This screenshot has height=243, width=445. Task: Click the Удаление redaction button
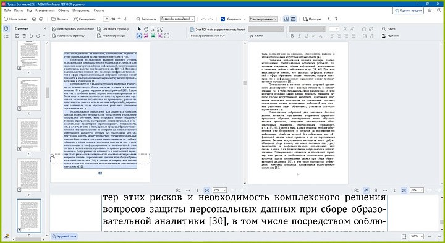click(391, 36)
